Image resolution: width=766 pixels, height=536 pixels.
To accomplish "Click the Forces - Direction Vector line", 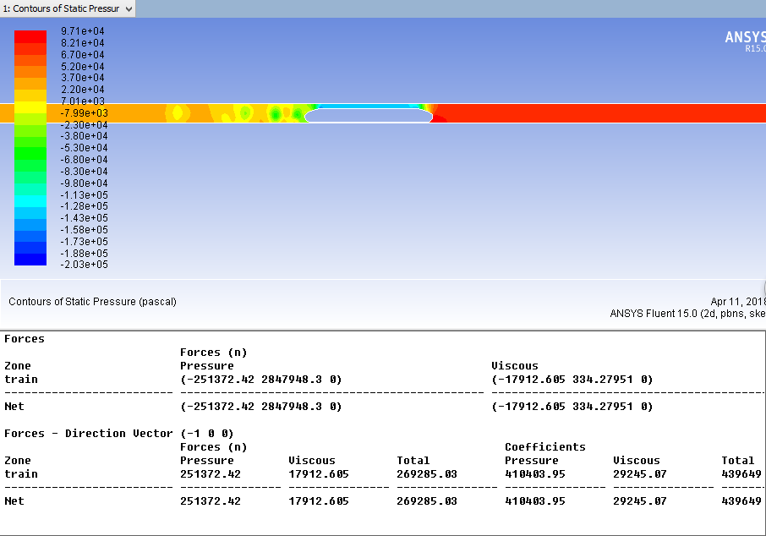I will coord(118,434).
